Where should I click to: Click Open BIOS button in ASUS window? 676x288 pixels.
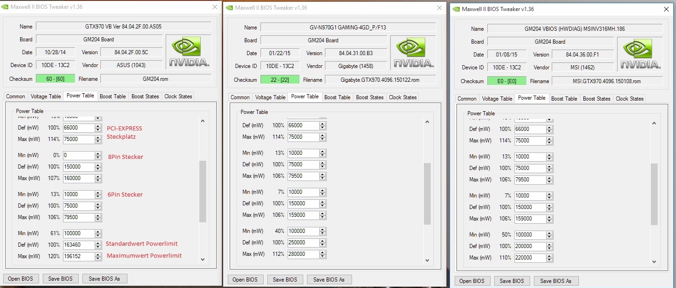(x=21, y=279)
